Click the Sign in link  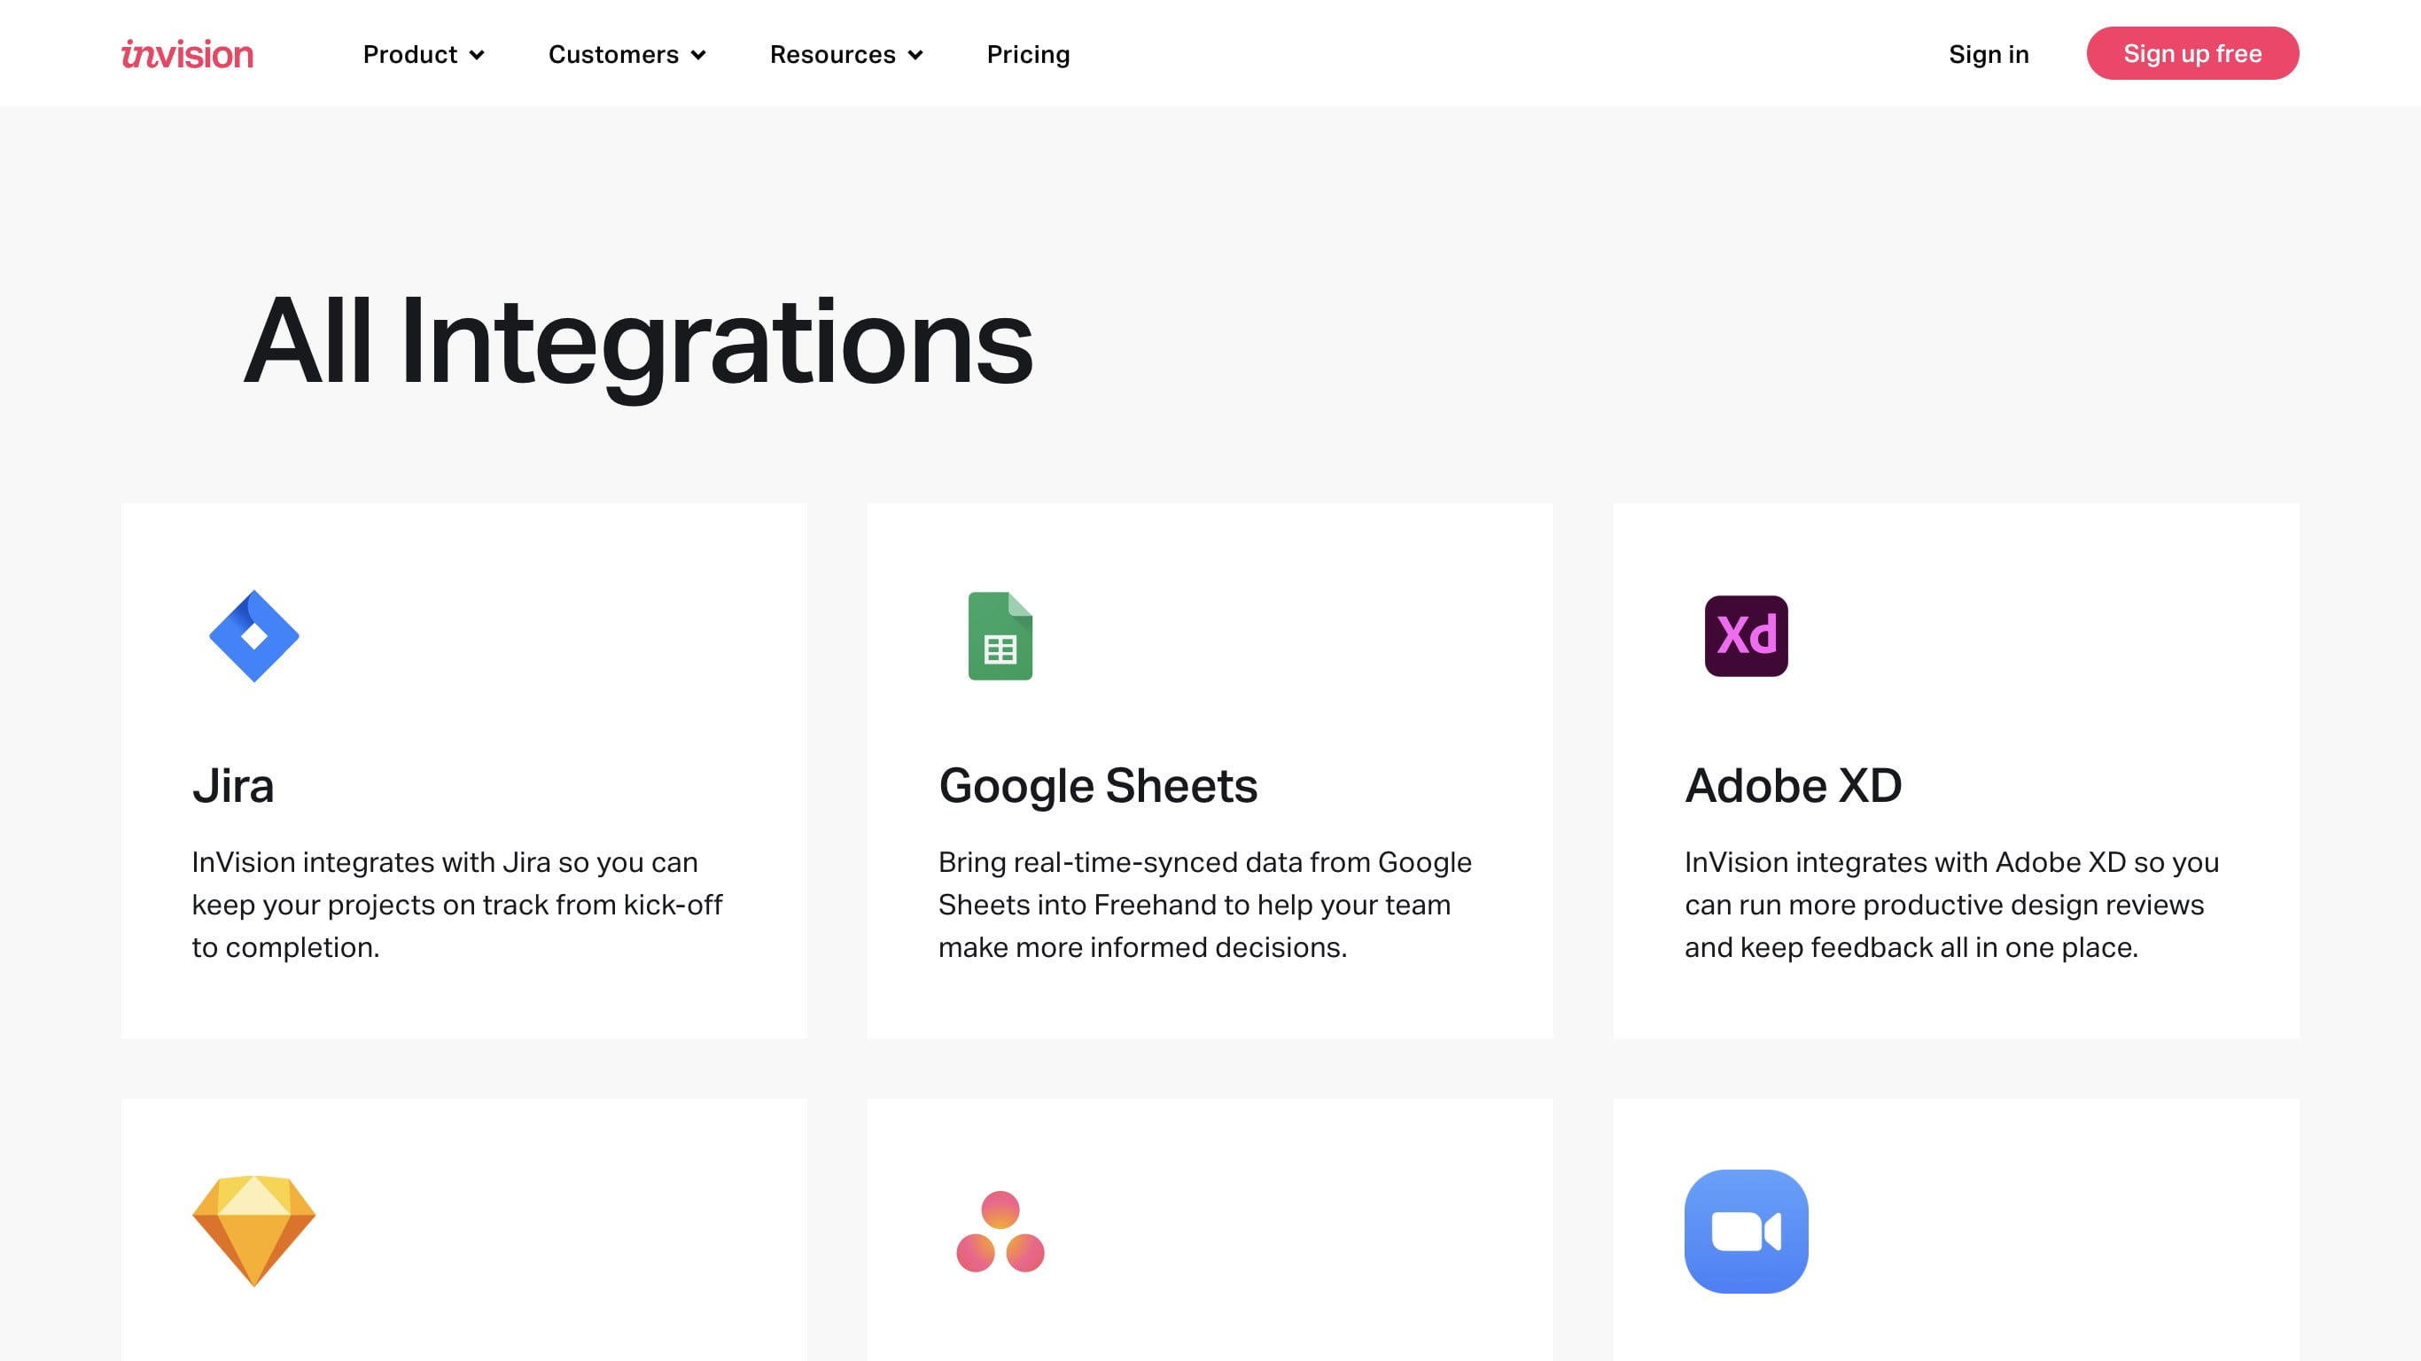[x=1989, y=55]
